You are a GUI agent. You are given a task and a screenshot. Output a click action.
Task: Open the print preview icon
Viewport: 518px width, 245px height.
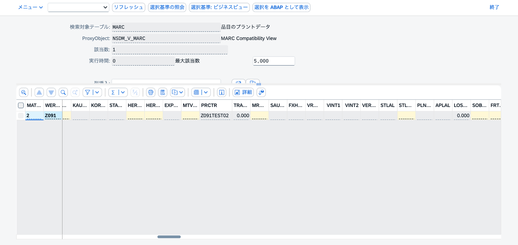pyautogui.click(x=163, y=92)
